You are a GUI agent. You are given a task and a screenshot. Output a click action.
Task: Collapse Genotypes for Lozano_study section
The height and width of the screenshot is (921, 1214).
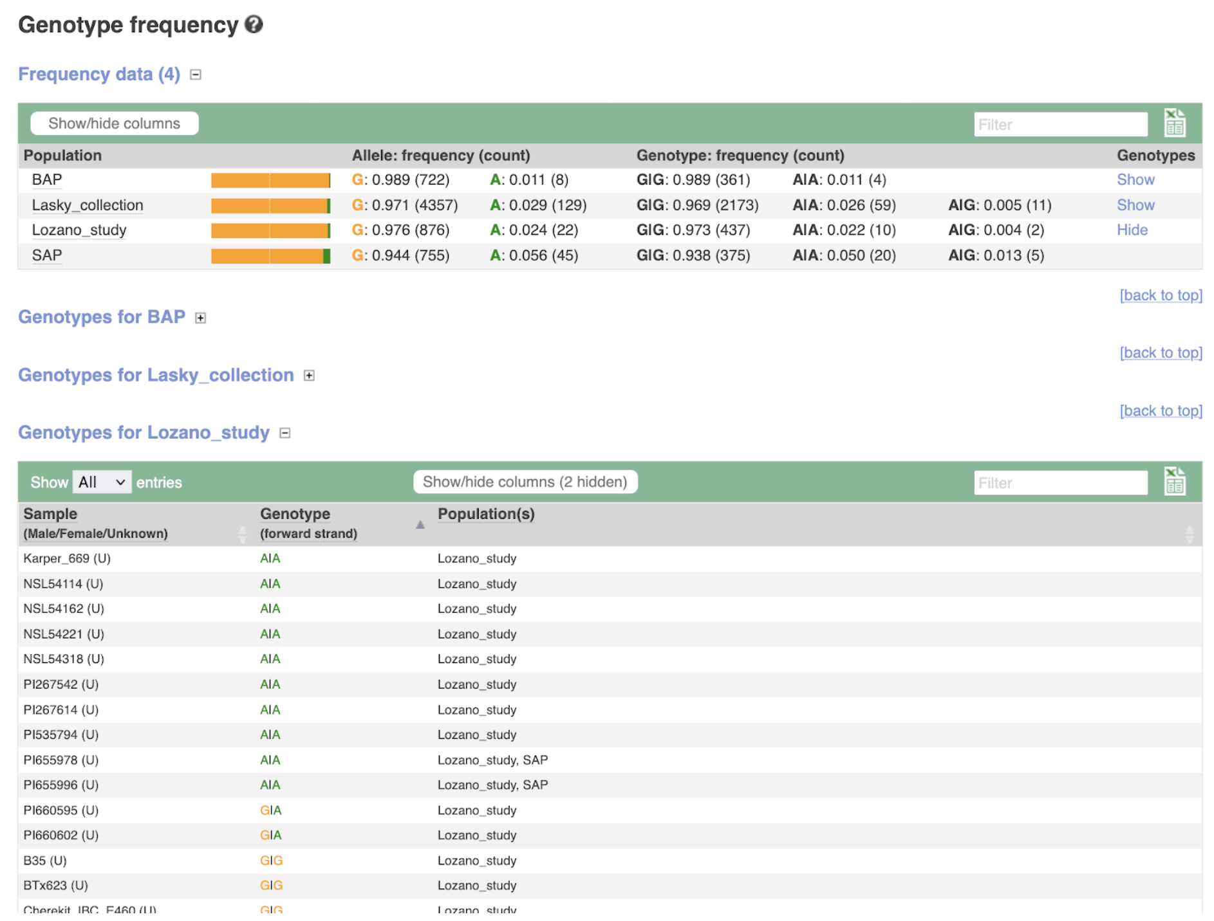pos(285,433)
